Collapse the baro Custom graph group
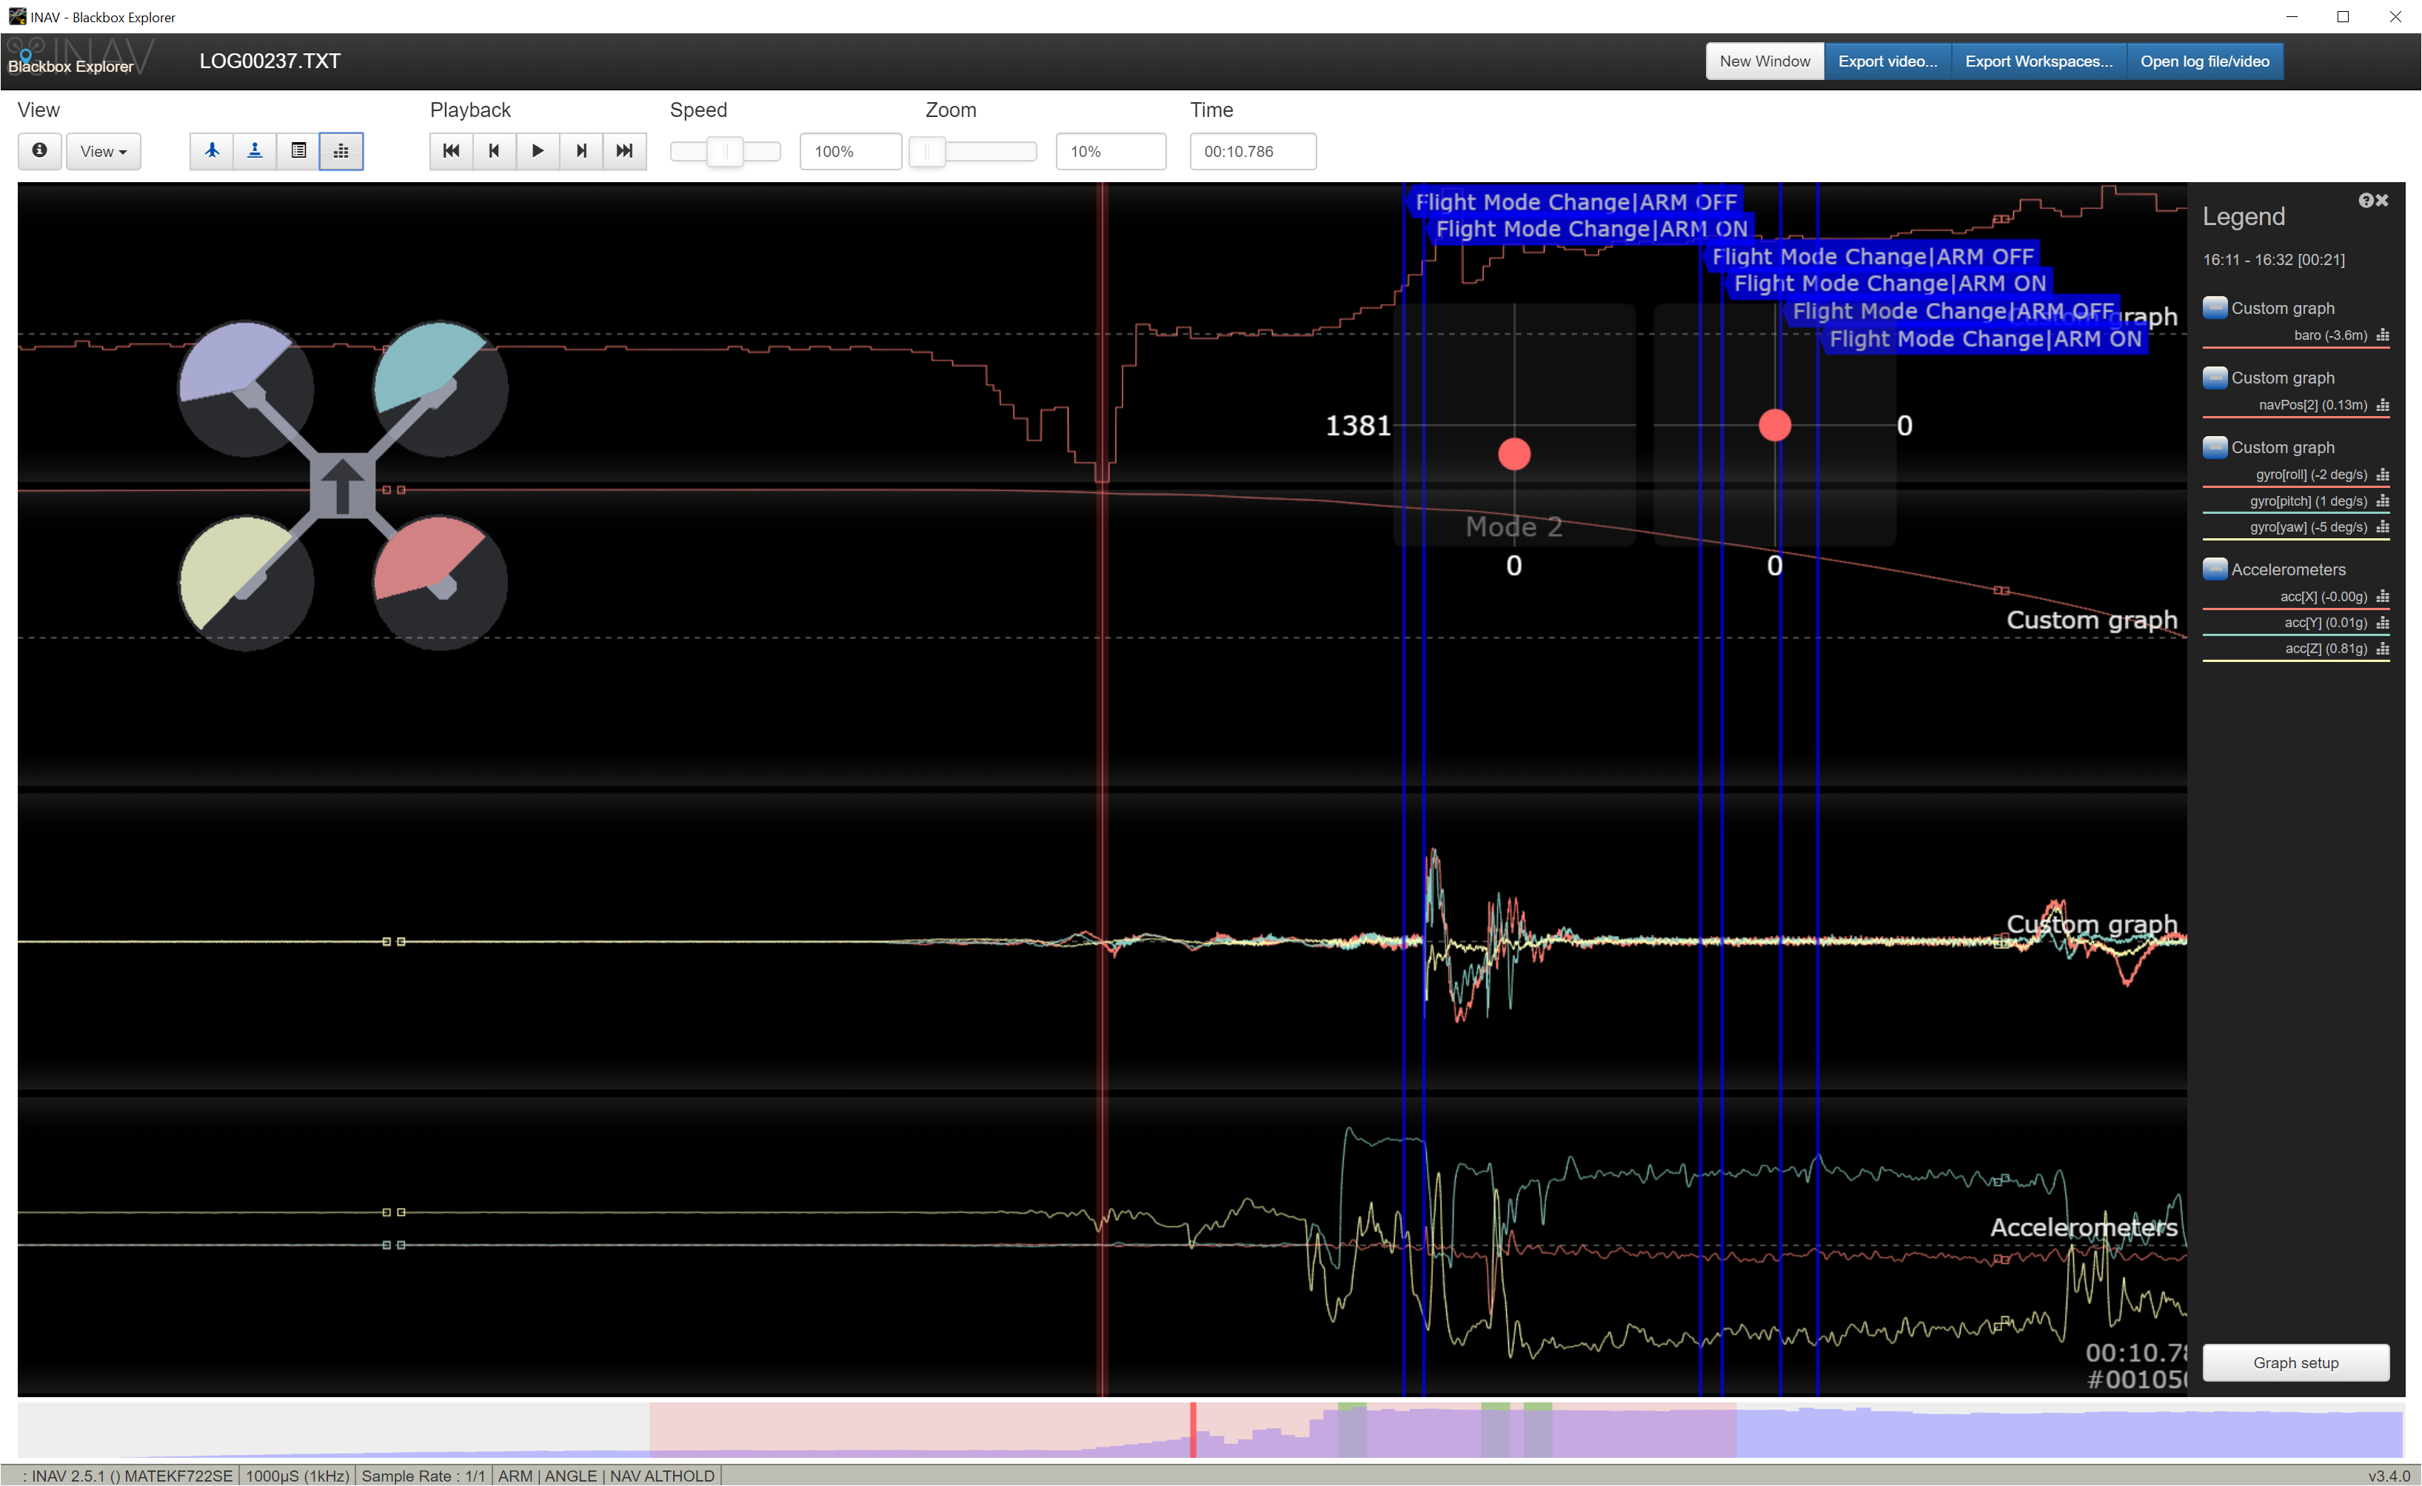The image size is (2422, 1486). pos(2215,307)
